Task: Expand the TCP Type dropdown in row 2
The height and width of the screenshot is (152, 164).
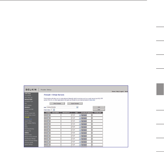Action: point(76,118)
